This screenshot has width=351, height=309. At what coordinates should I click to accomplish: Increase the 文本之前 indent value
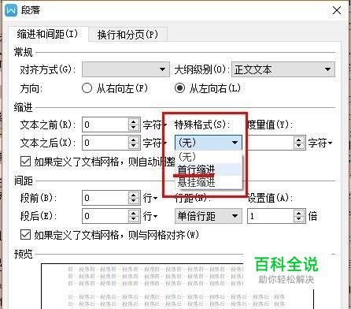[134, 121]
